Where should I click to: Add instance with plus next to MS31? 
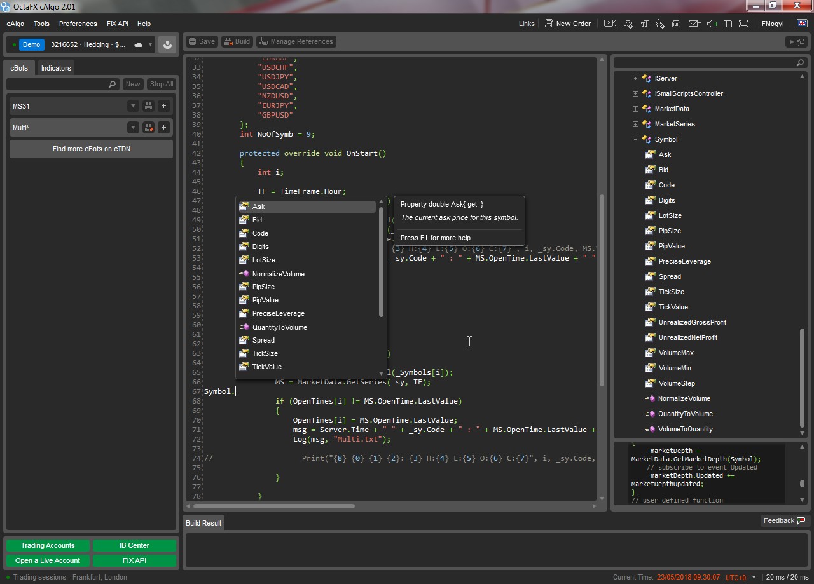pos(163,106)
